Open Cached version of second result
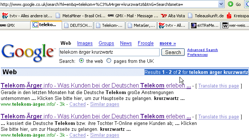The height and width of the screenshot is (140, 249). (78, 135)
